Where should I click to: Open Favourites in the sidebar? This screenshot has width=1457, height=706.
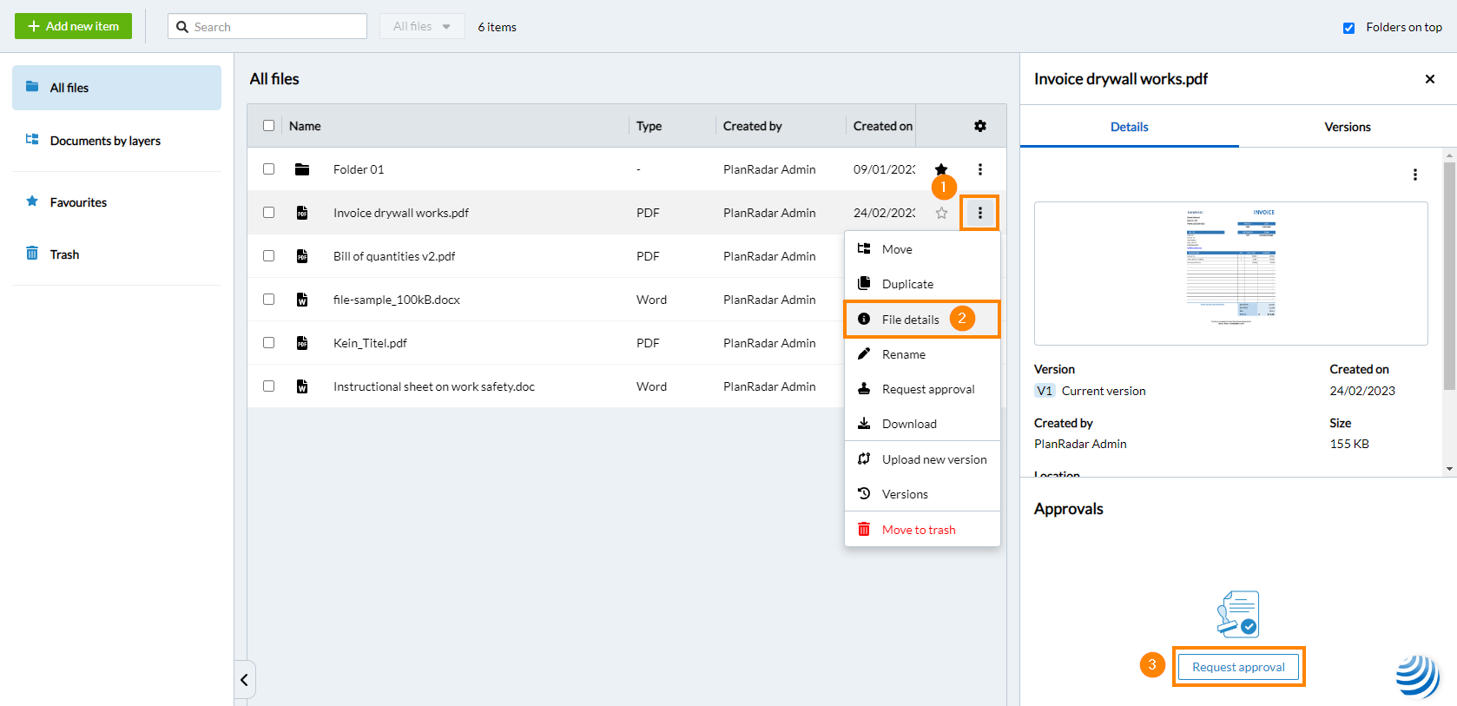pos(78,202)
